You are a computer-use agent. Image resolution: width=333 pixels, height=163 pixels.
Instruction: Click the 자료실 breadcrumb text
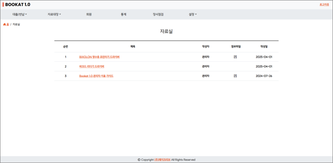point(16,24)
